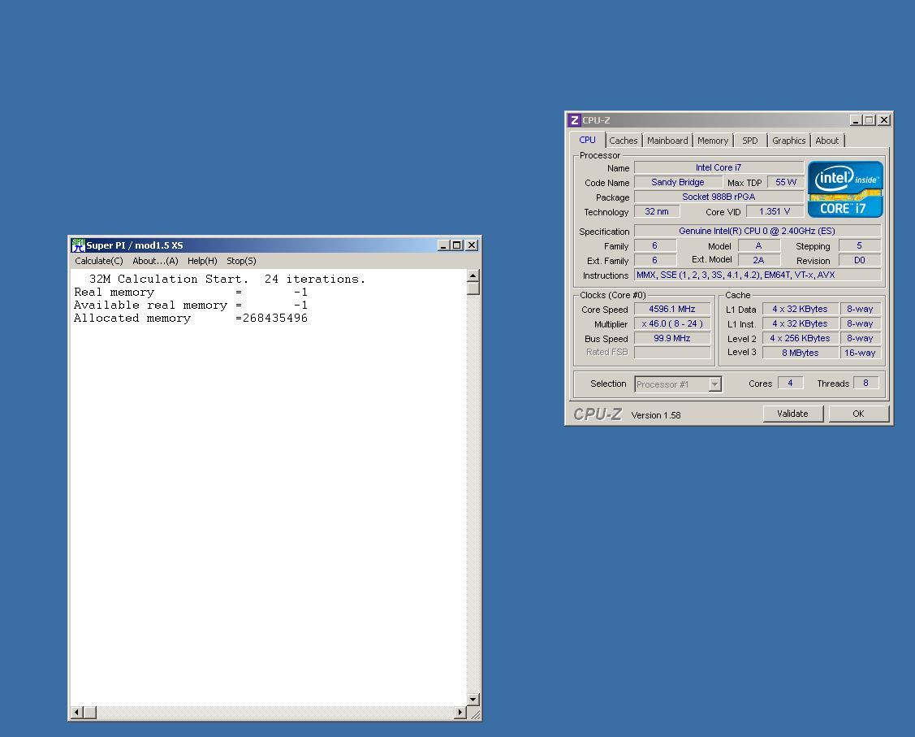
Task: Click the Super PI vertical scrollbar down arrow
Action: pyautogui.click(x=473, y=699)
